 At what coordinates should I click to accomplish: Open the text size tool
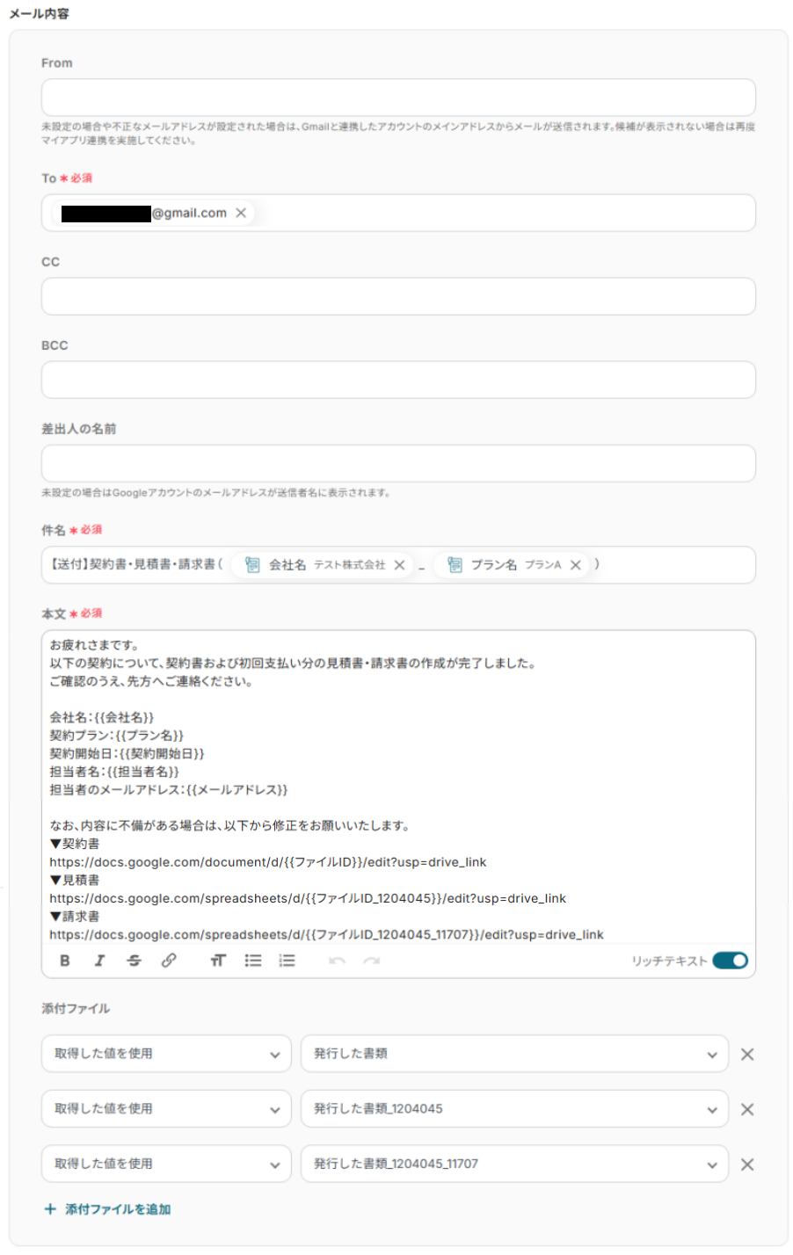click(x=218, y=961)
